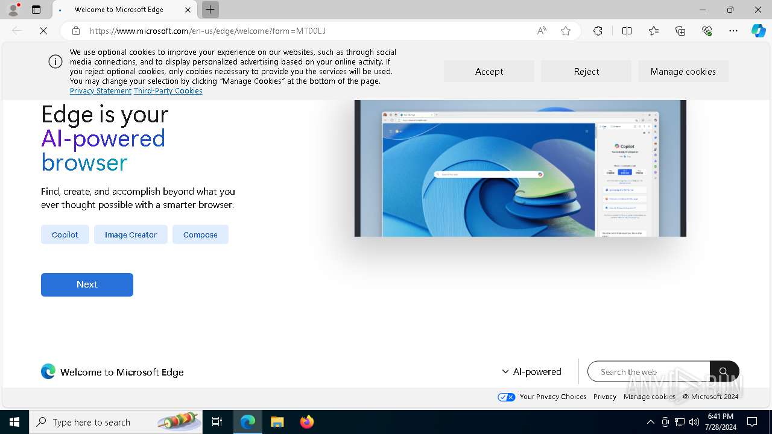Open Task View on the taskbar
772x434 pixels.
coord(217,422)
